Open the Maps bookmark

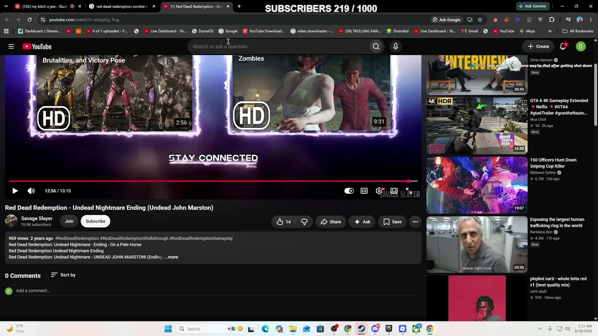pos(527,31)
